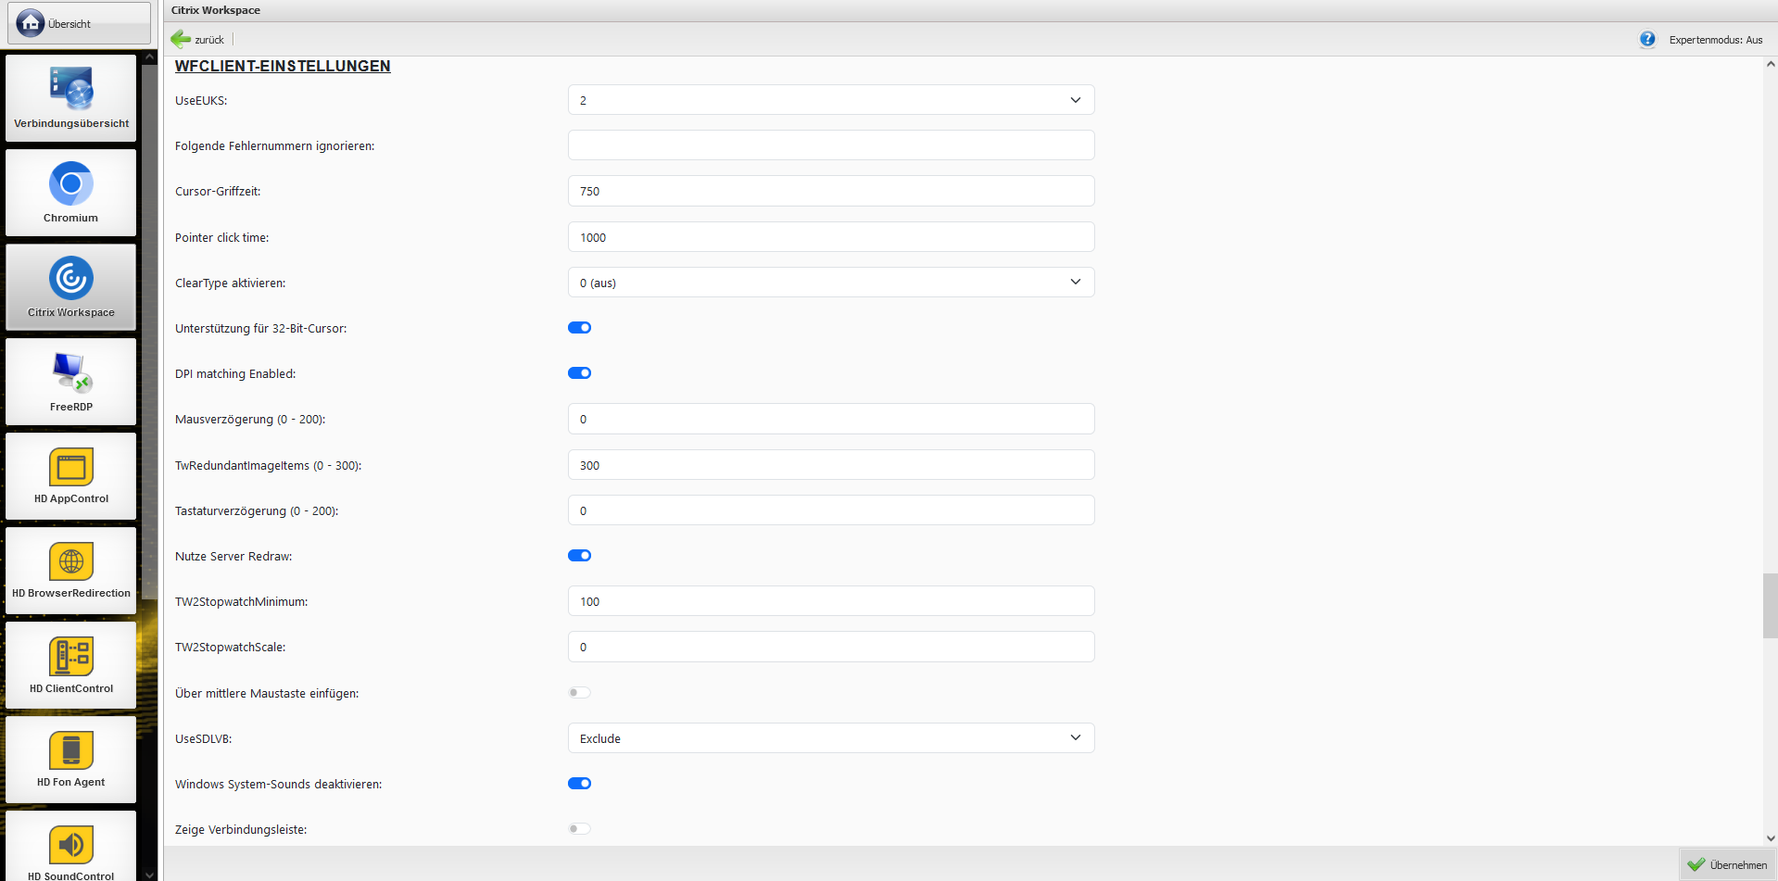Open the UseEUKS dropdown

(x=831, y=100)
